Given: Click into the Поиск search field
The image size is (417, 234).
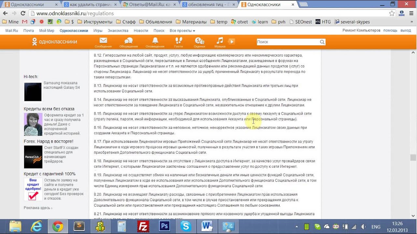Looking at the screenshot, I should 288,42.
